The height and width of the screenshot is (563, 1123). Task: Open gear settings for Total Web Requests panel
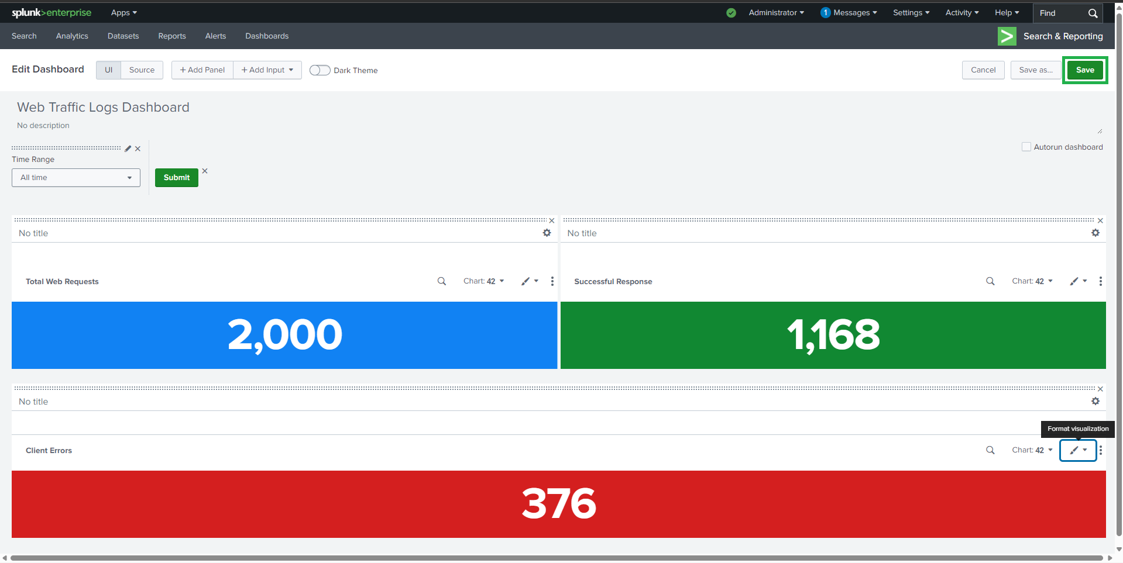(547, 233)
